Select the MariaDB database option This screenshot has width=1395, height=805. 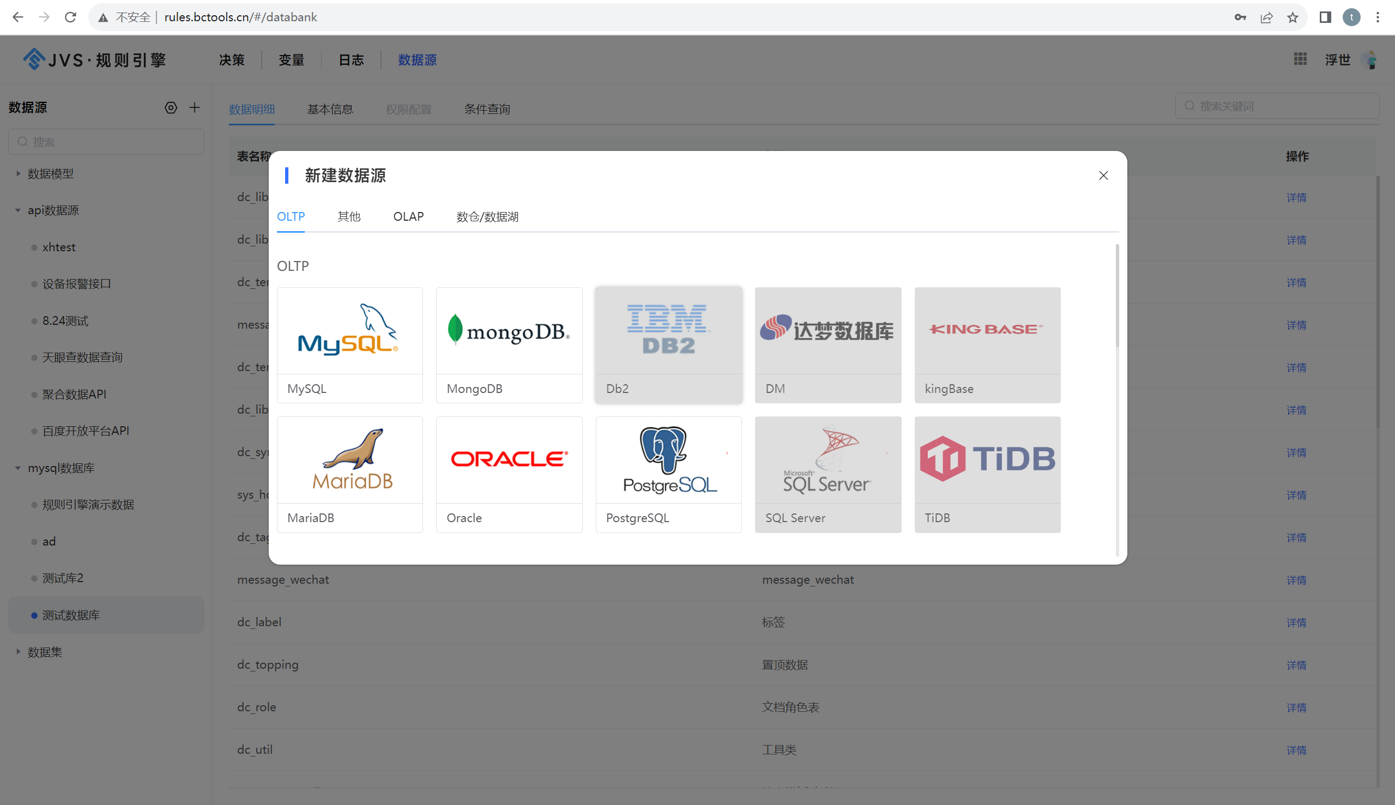[x=349, y=474]
